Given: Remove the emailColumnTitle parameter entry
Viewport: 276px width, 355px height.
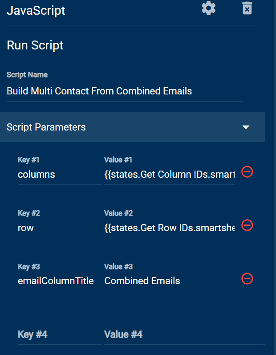Looking at the screenshot, I should pos(247,278).
